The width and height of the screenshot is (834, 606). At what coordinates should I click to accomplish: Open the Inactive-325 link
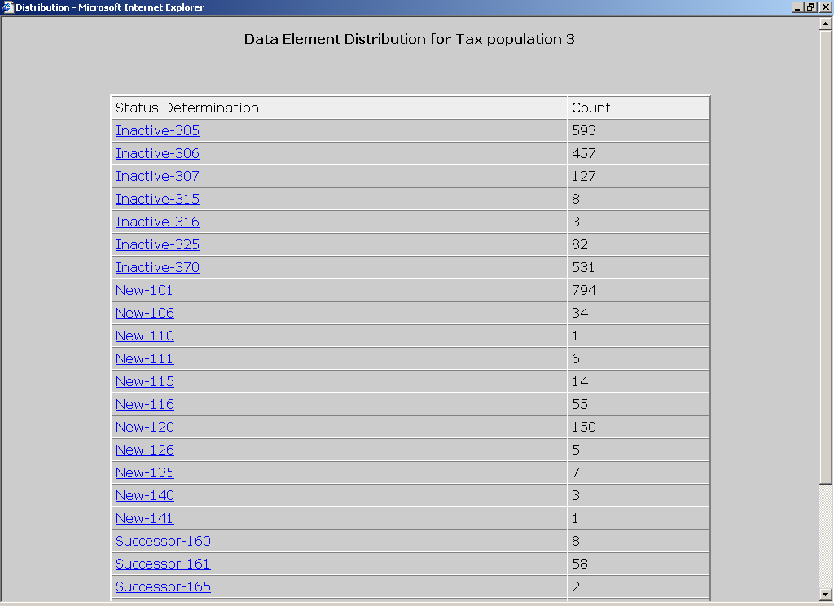pos(157,244)
